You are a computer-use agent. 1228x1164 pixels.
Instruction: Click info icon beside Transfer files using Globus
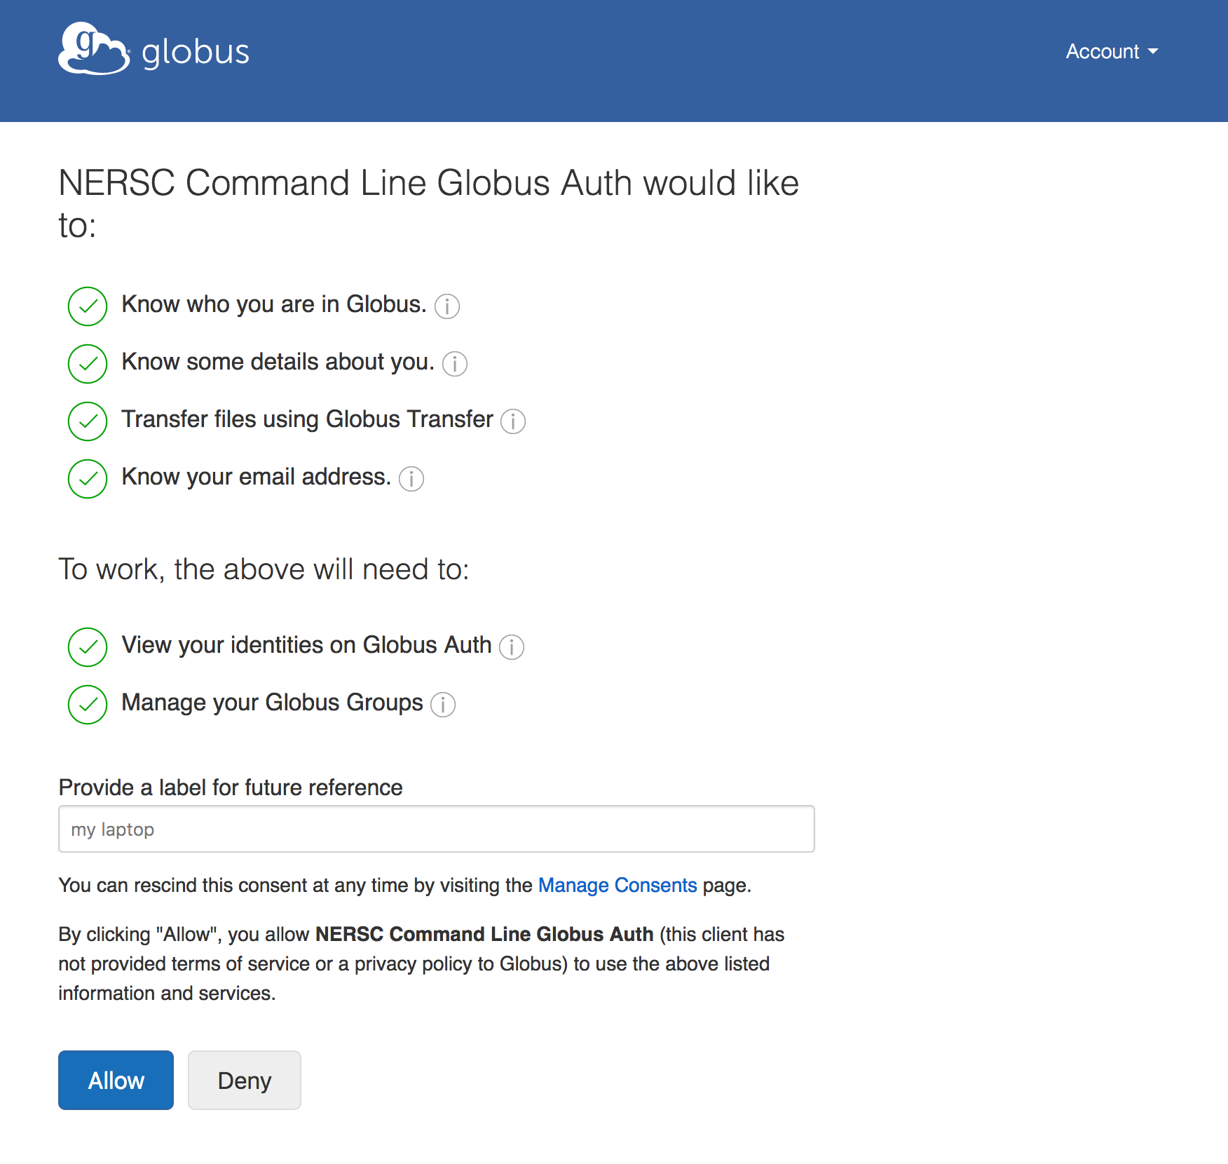[x=512, y=421]
